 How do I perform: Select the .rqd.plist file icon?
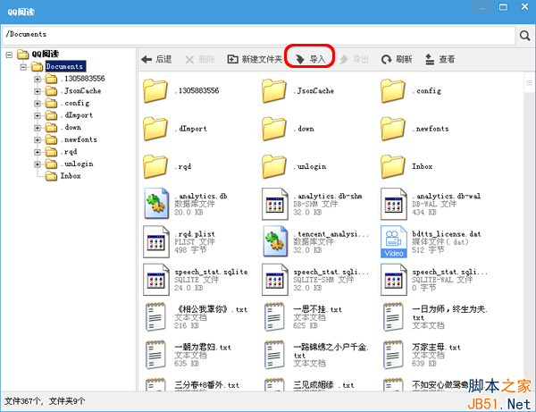tap(156, 241)
